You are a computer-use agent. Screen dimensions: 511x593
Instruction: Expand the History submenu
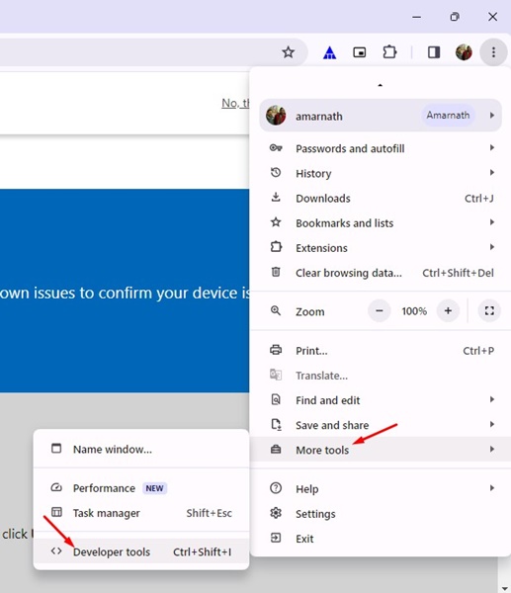click(x=381, y=173)
